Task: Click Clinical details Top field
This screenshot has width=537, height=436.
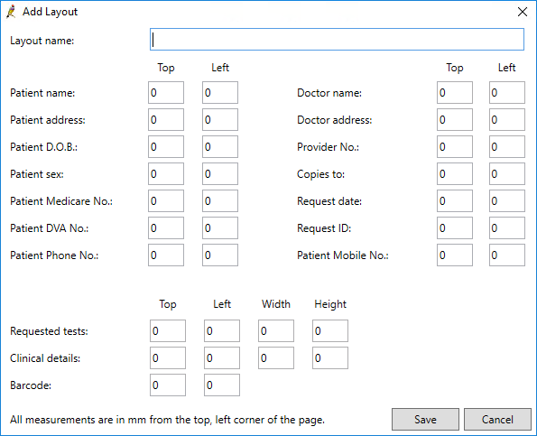Action: (x=168, y=357)
